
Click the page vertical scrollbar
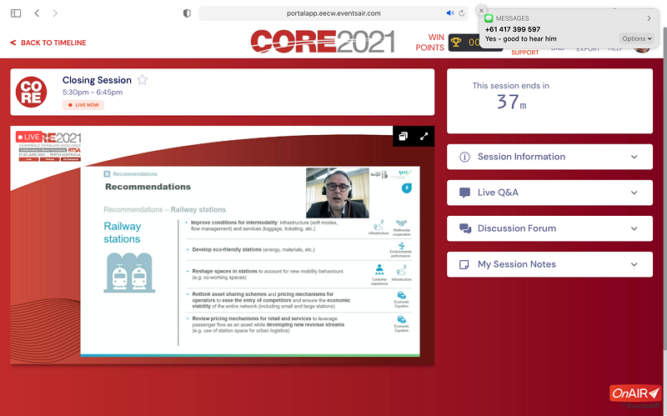[x=664, y=187]
